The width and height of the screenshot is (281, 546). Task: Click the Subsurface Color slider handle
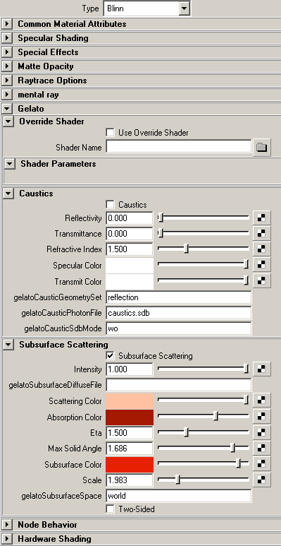(238, 464)
